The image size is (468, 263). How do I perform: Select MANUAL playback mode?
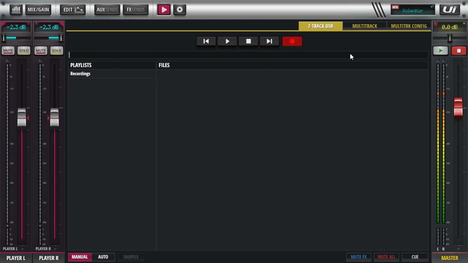pyautogui.click(x=80, y=257)
